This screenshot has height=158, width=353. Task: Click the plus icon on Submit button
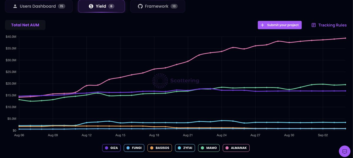click(x=262, y=25)
